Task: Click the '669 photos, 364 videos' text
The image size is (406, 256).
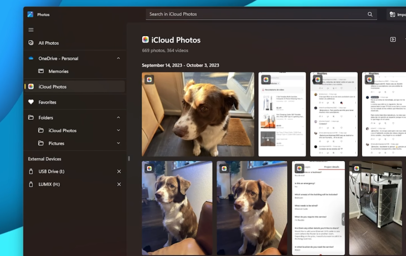Action: click(165, 50)
